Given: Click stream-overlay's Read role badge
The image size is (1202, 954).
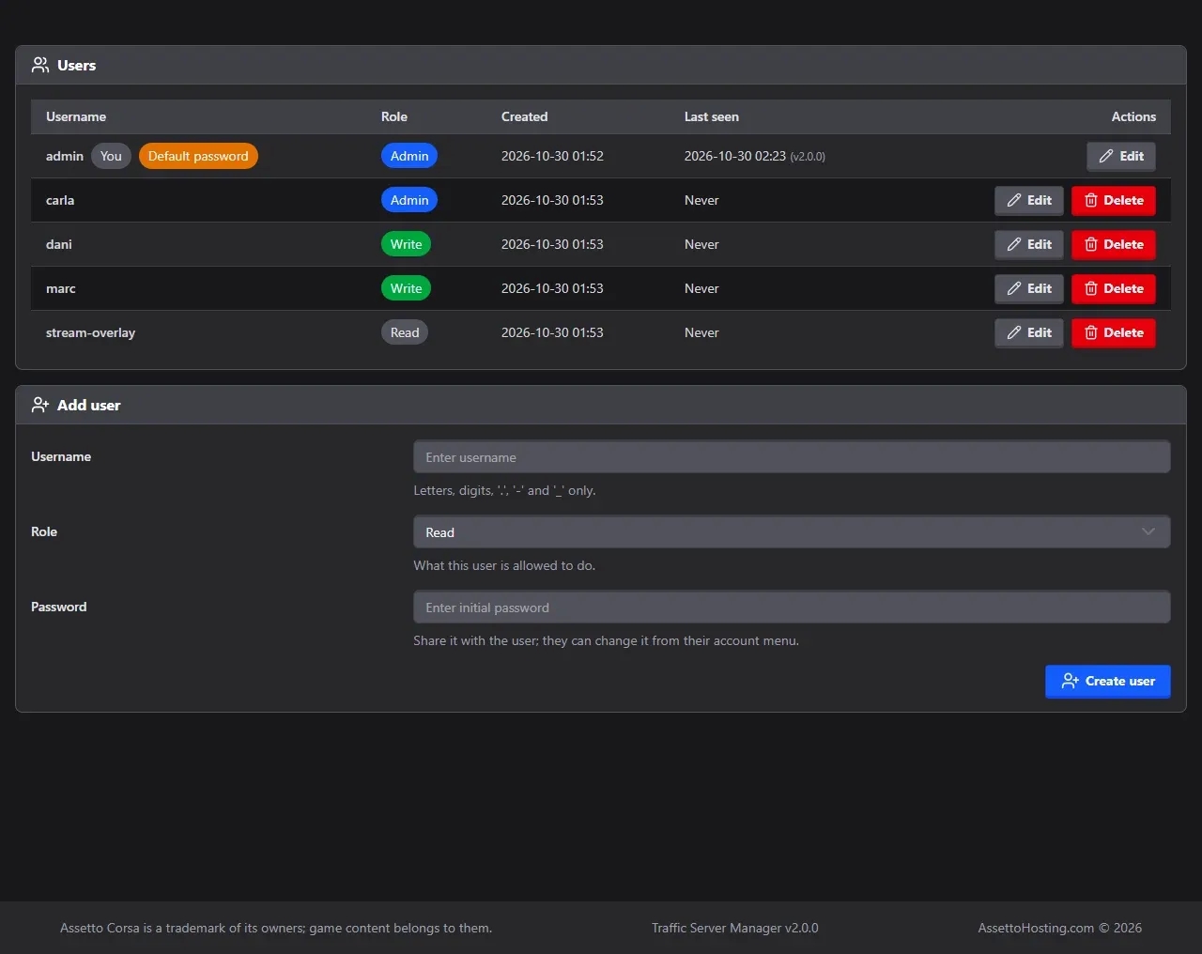Looking at the screenshot, I should click(x=405, y=332).
